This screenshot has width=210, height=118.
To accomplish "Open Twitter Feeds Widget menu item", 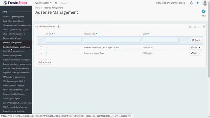I will pos(12,38).
